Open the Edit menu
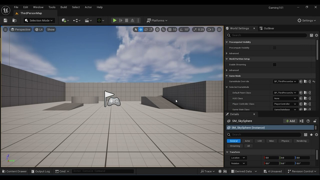 [x=26, y=7]
